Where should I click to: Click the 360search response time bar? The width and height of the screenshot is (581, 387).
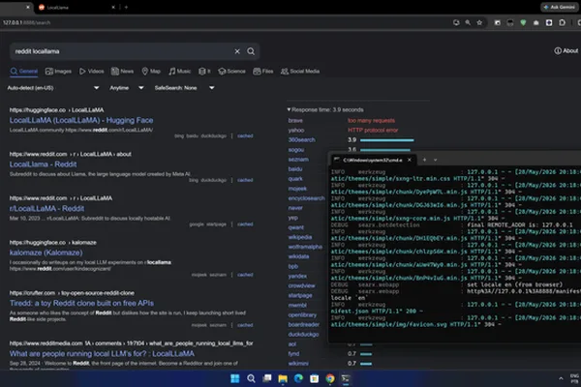386,140
